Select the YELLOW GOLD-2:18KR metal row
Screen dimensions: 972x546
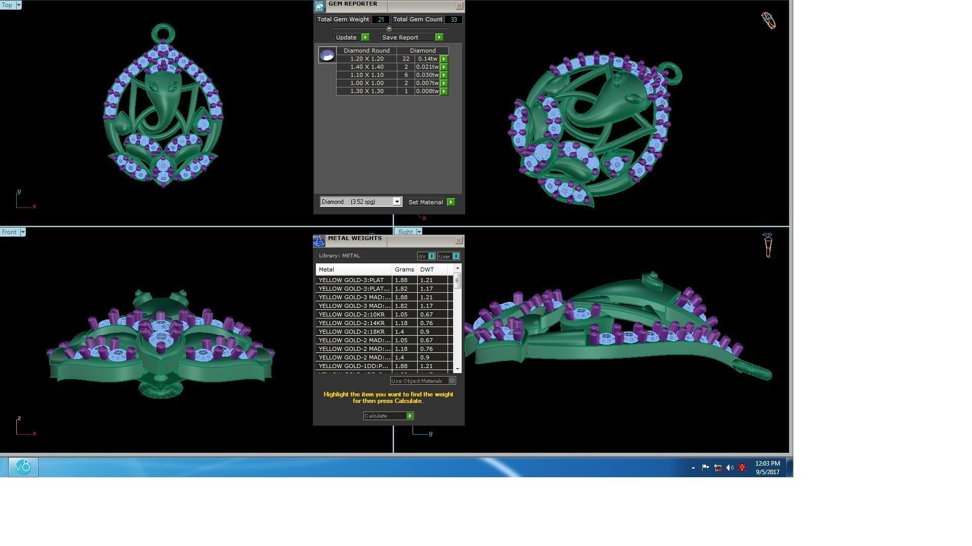[384, 332]
